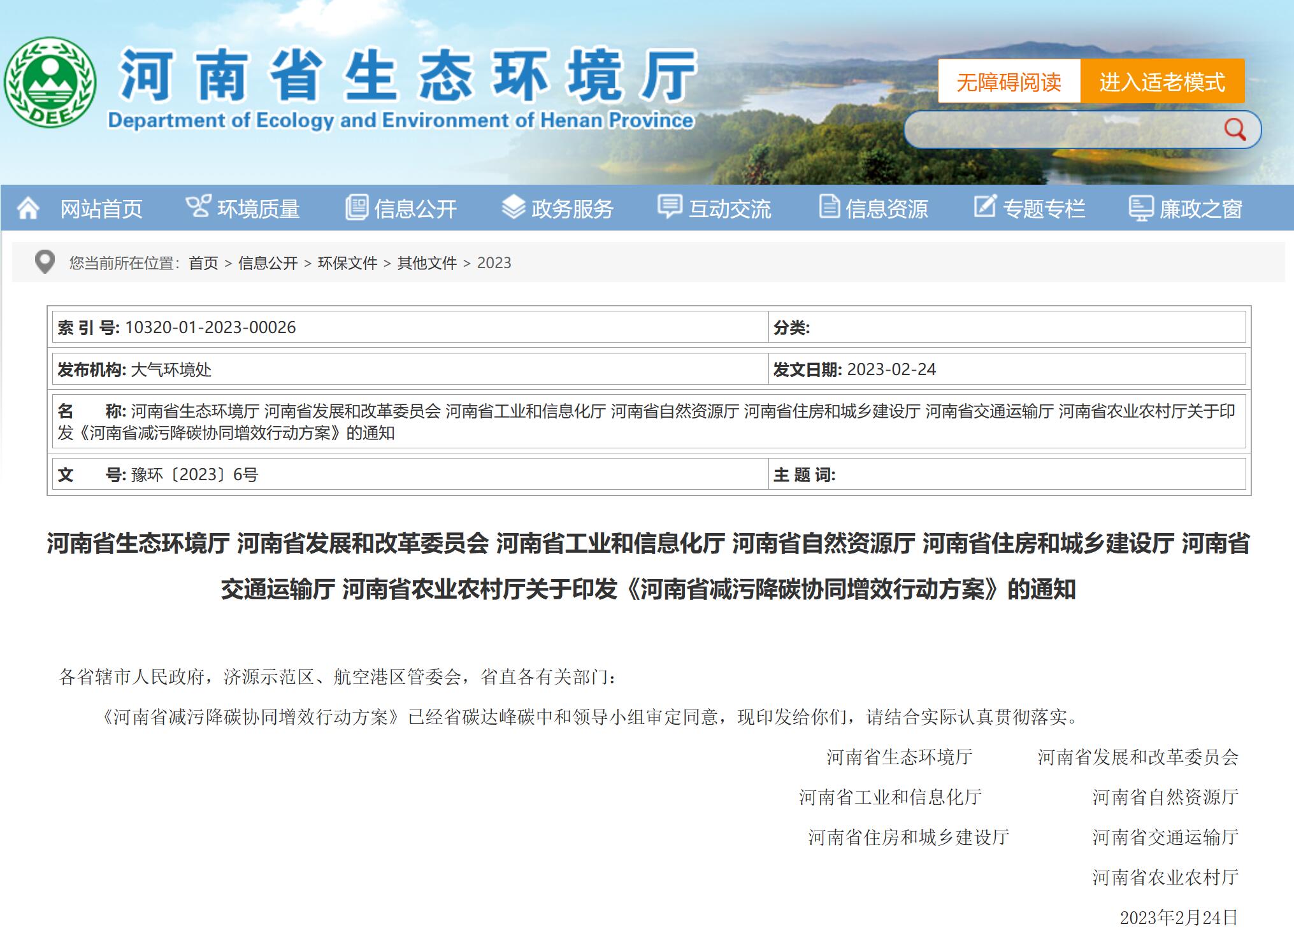1294x933 pixels.
Task: Click the 环境质量 leaf icon
Action: [198, 207]
